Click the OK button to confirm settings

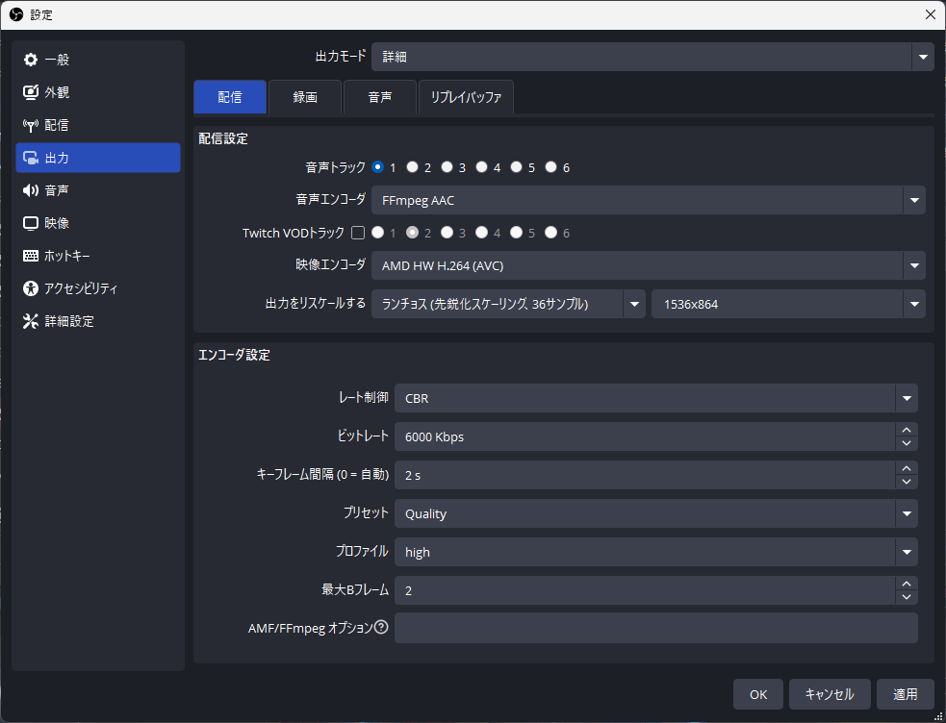pyautogui.click(x=757, y=693)
